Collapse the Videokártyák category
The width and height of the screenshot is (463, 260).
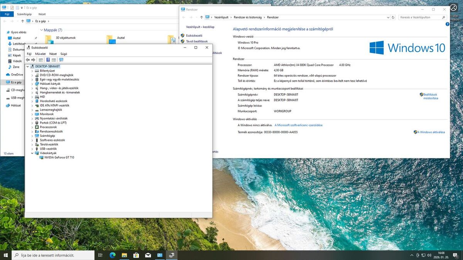pos(32,153)
